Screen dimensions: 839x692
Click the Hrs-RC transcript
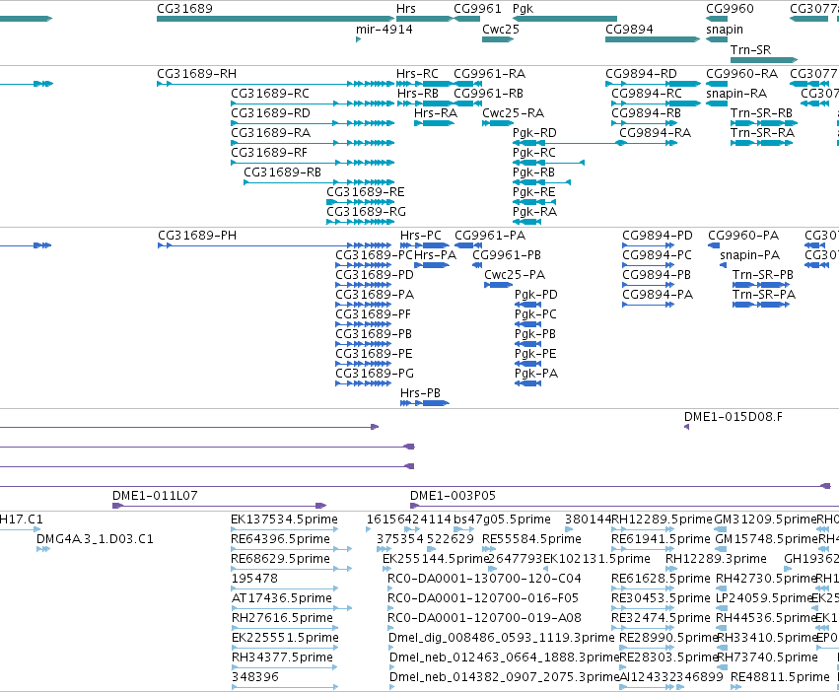425,84
